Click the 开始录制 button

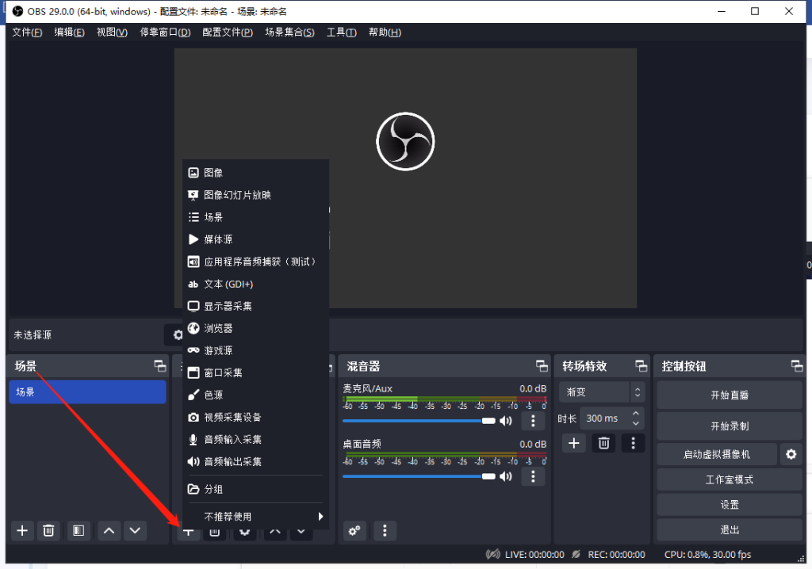click(729, 426)
